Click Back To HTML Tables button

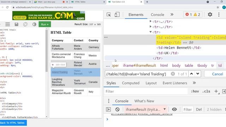[x=13, y=123]
